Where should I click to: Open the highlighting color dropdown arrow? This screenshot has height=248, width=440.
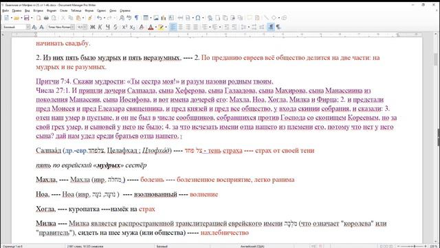[x=166, y=28]
